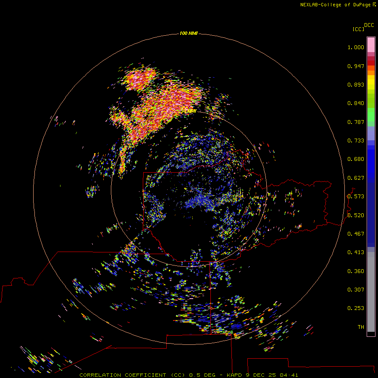Click the 100 NMI range ring label

[189, 33]
